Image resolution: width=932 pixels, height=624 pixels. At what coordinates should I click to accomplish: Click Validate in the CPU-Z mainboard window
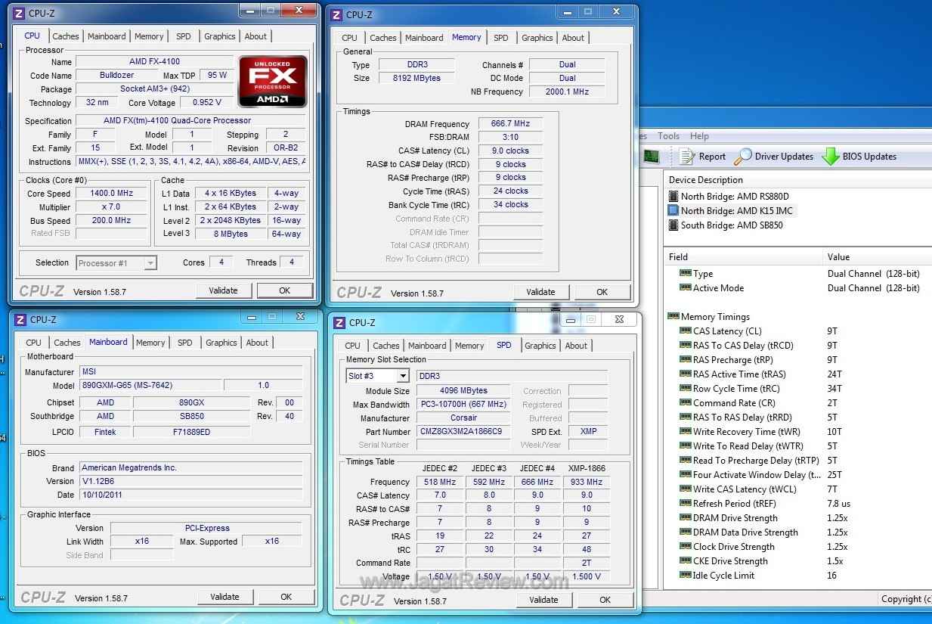pyautogui.click(x=224, y=597)
